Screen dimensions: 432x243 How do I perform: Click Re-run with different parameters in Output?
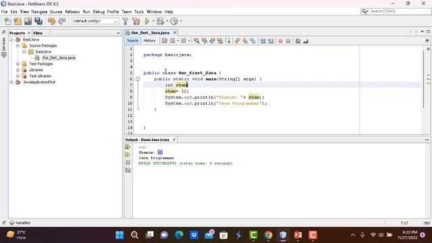click(128, 155)
